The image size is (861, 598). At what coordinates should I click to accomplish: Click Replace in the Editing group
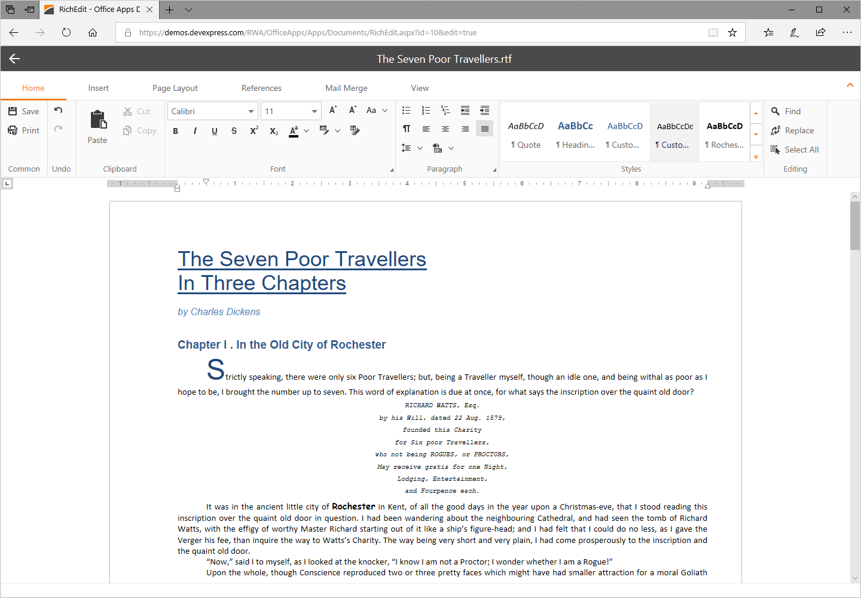click(x=793, y=130)
